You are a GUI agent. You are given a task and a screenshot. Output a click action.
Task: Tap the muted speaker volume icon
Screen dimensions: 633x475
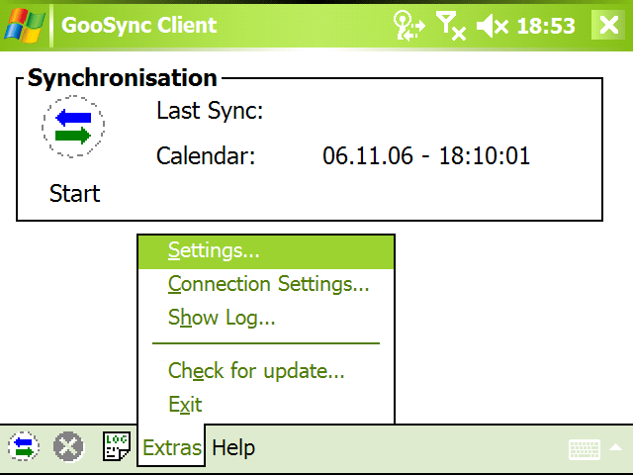click(x=493, y=27)
